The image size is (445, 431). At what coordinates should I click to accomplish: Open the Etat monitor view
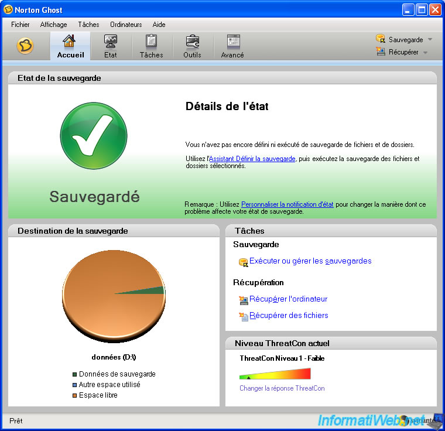(x=111, y=46)
